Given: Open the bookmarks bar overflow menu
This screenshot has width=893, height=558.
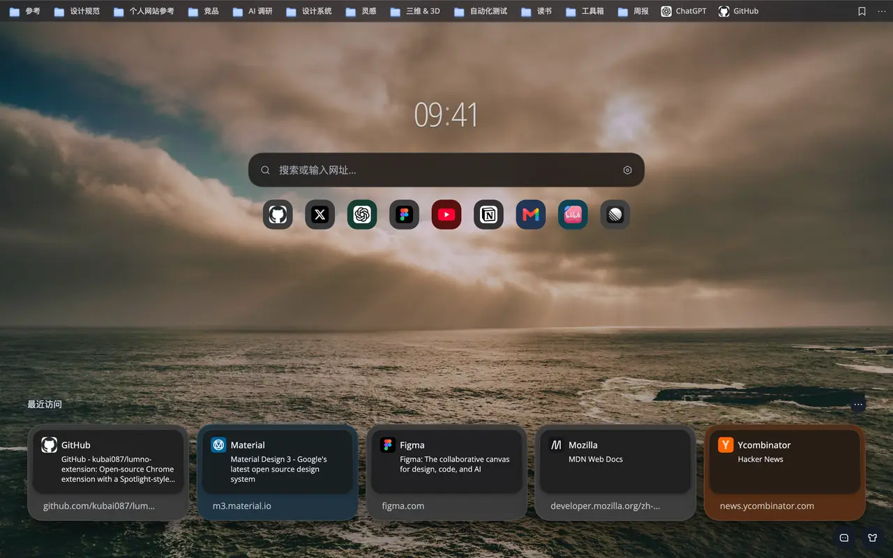Looking at the screenshot, I should [882, 11].
